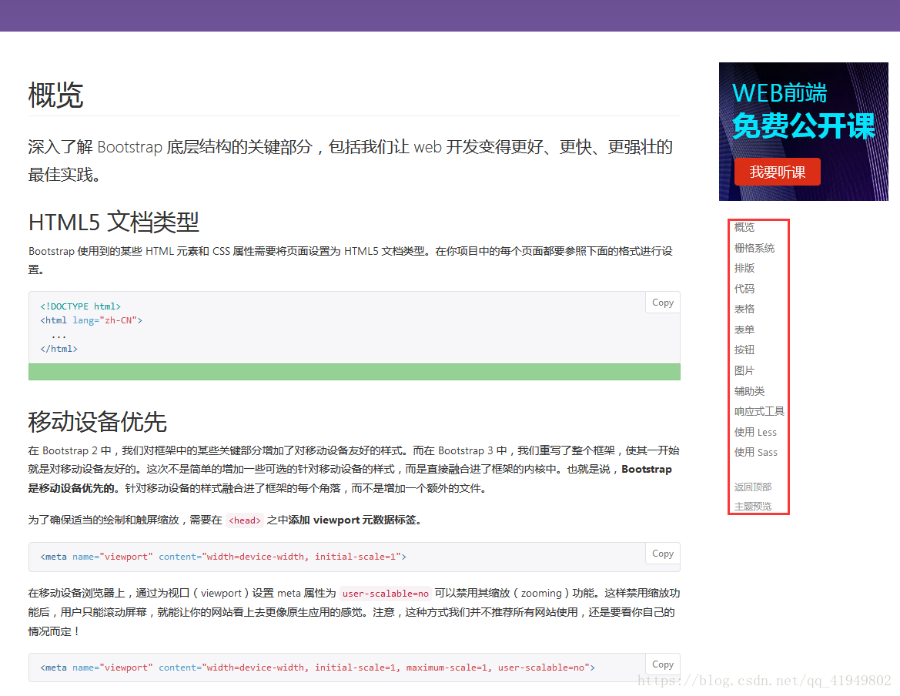Open the 使用 Sass documentation
900x696 pixels.
(755, 452)
